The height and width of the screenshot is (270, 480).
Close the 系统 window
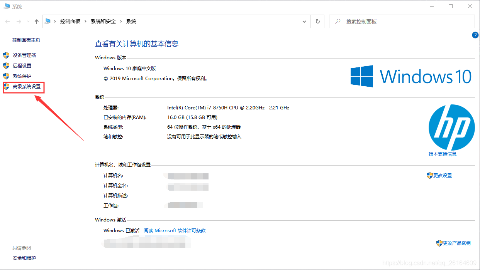470,6
